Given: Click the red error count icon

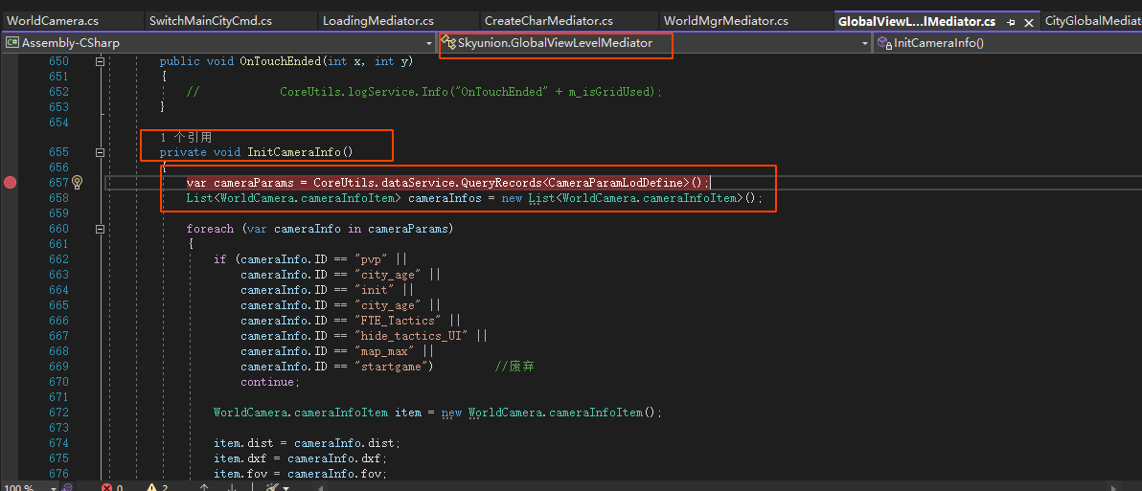Looking at the screenshot, I should pos(108,487).
